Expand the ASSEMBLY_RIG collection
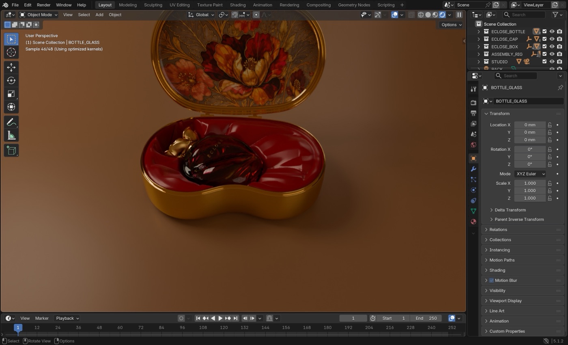 (x=479, y=54)
